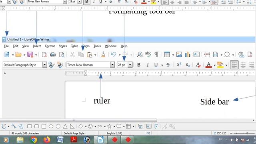256x144 pixels.
Task: Expand the Underline style dropdown arrow in the pictured toolbar
Action: 162,65
